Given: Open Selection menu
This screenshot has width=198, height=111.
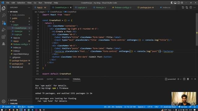Looking at the screenshot, I should 21,3.
